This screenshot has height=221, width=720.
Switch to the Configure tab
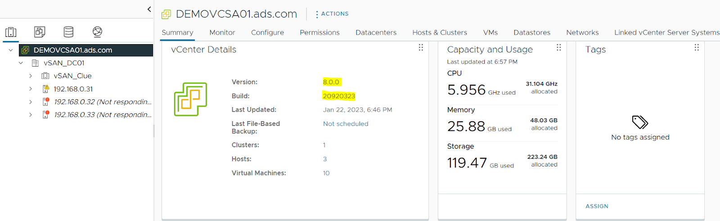[x=267, y=32]
